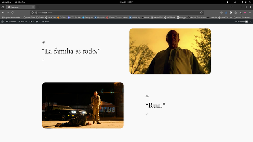Viewport: 253px width, 142px height.
Task: Click the browser forward arrow
Action: (x=8, y=13)
